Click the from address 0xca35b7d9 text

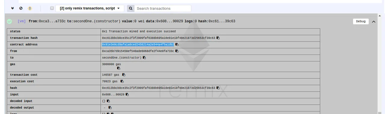[x=138, y=51]
